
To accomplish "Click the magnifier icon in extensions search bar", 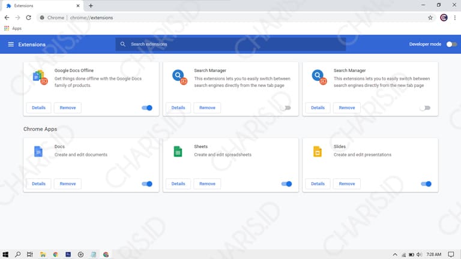I will (123, 44).
